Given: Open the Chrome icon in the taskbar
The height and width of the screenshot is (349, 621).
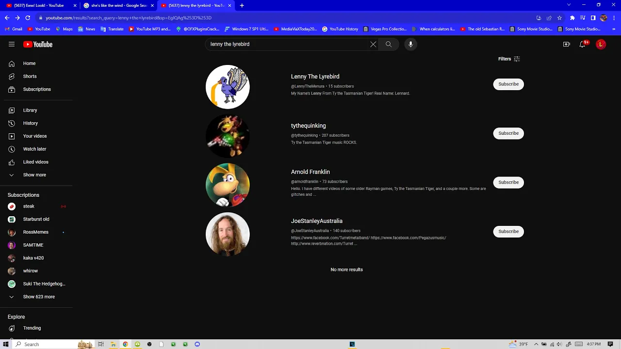Looking at the screenshot, I should tap(125, 344).
